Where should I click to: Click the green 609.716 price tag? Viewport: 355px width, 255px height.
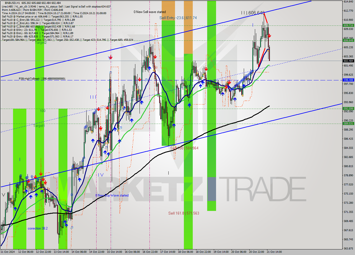(x=348, y=25)
